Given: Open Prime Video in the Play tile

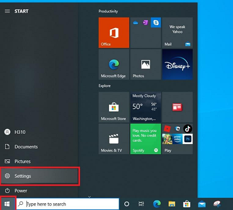Looking at the screenshot, I should (x=177, y=139).
